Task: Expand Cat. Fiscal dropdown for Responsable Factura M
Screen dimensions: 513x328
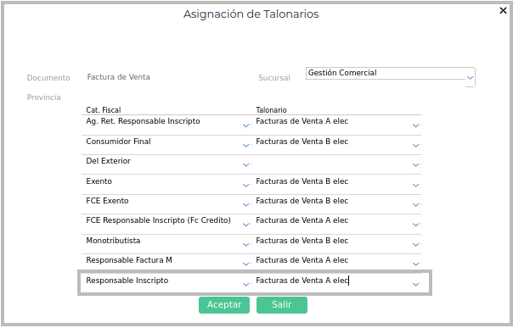Action: tap(246, 264)
